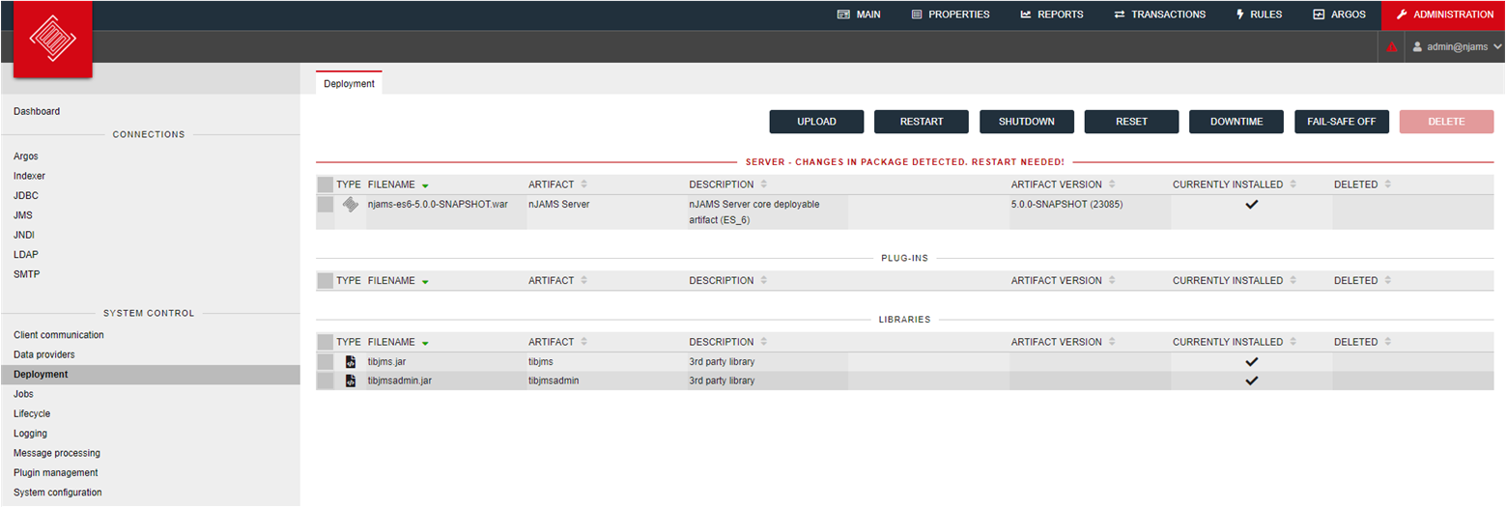1506x508 pixels.
Task: Open Message processing page
Action: 57,453
